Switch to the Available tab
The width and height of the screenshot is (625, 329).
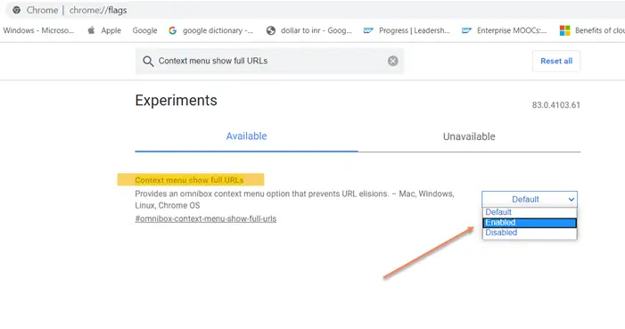click(246, 136)
